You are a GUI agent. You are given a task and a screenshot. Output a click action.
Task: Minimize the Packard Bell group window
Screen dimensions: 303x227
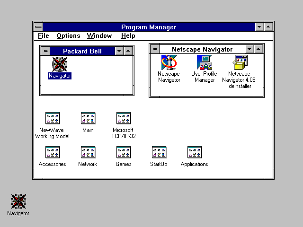[x=119, y=51]
